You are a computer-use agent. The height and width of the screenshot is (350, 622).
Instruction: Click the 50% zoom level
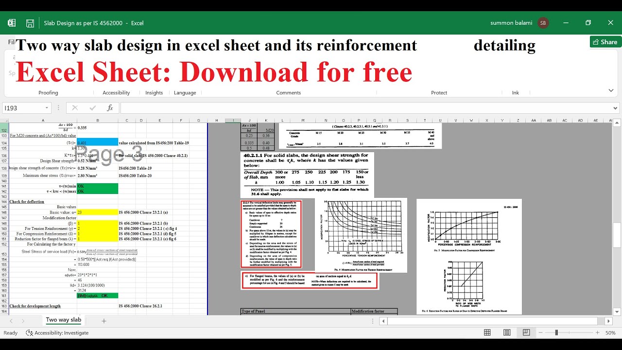[611, 332]
